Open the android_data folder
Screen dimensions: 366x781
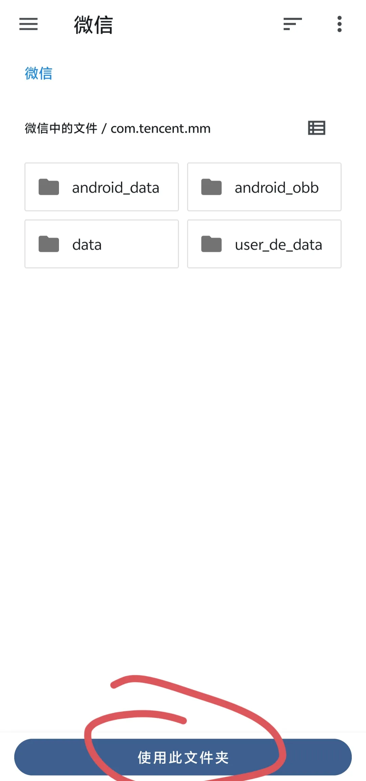tap(102, 187)
